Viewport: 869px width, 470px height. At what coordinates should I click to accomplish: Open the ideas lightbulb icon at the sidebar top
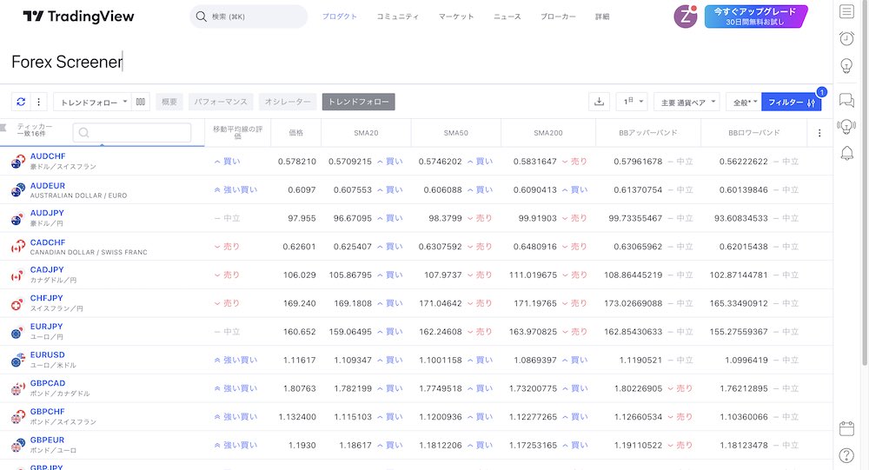pyautogui.click(x=846, y=66)
